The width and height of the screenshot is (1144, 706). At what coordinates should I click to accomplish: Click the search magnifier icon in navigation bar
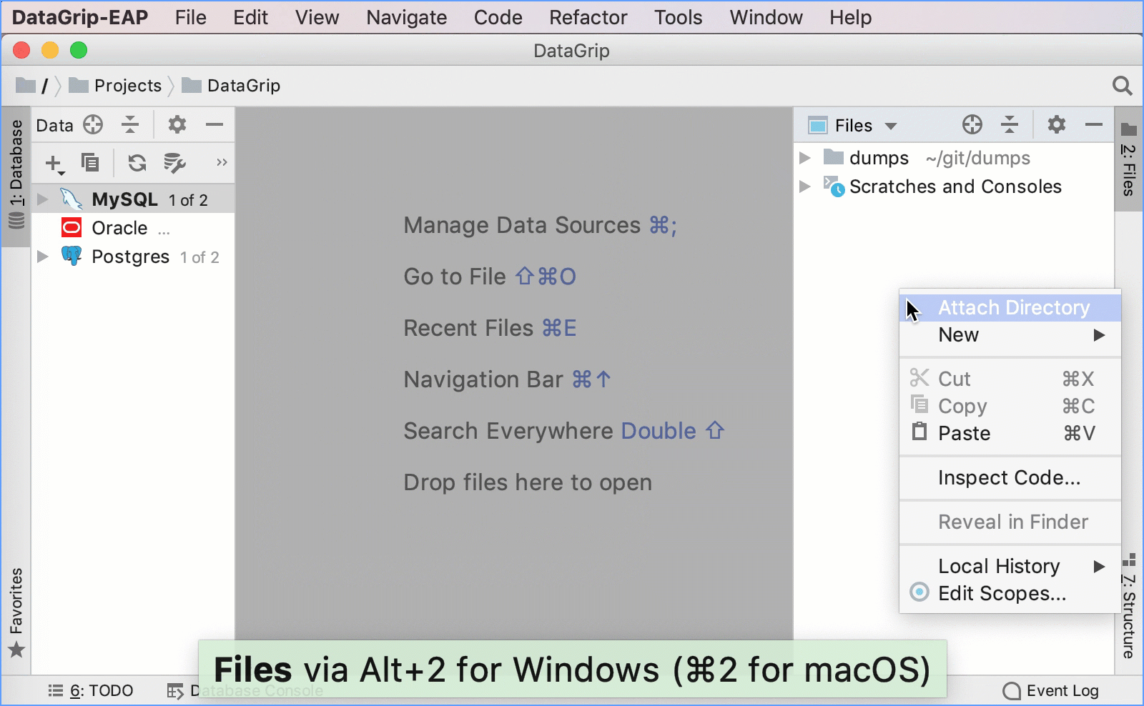tap(1123, 86)
